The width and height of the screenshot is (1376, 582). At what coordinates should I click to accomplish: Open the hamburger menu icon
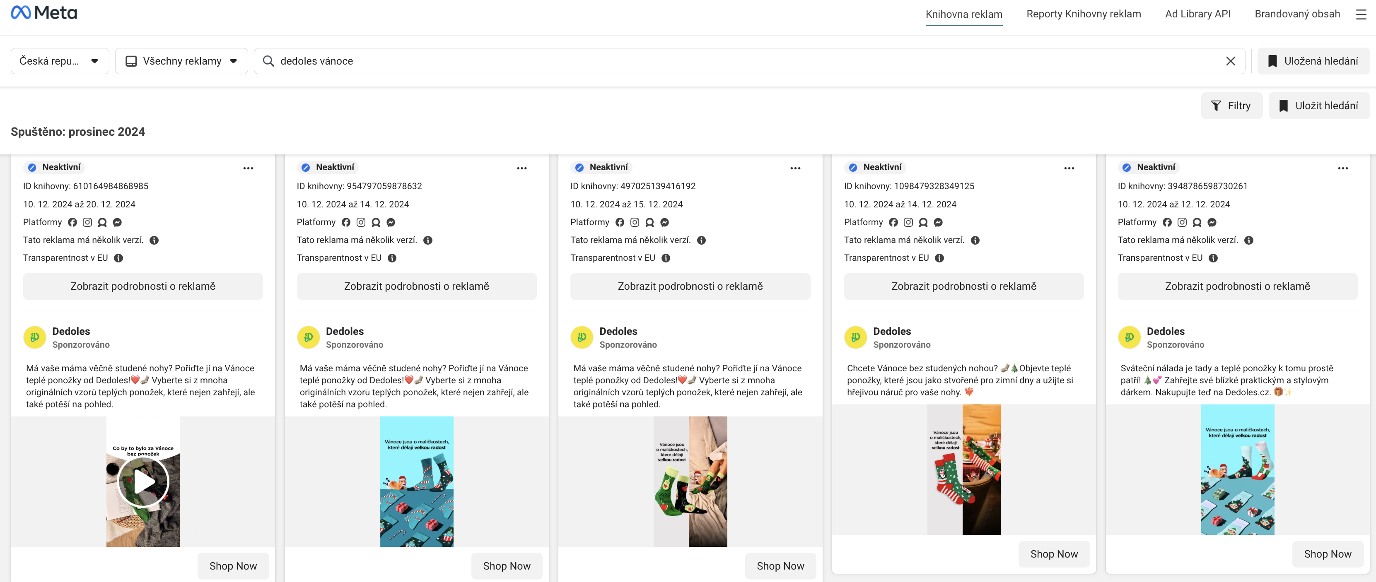(1361, 14)
